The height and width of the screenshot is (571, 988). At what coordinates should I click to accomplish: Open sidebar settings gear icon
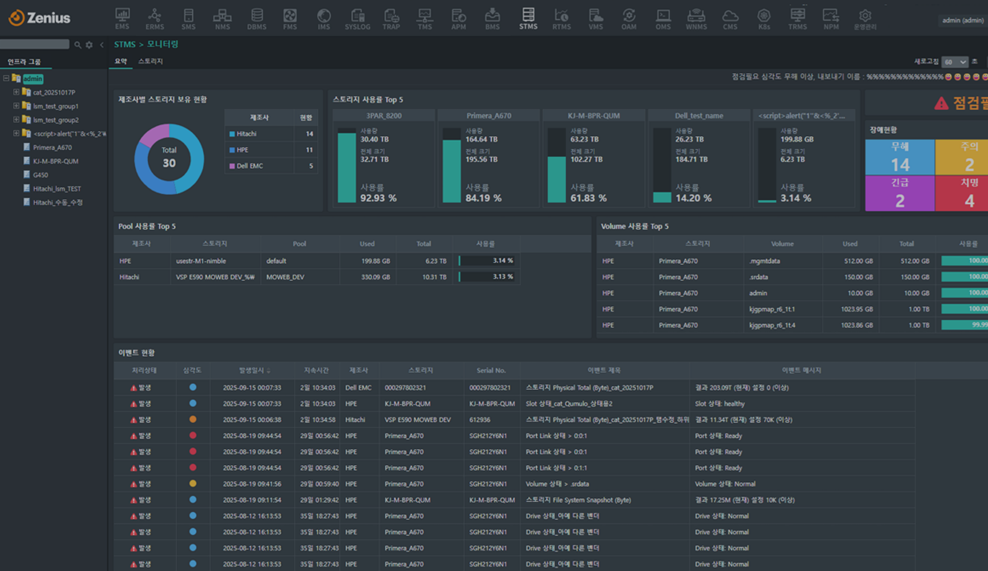pyautogui.click(x=89, y=45)
